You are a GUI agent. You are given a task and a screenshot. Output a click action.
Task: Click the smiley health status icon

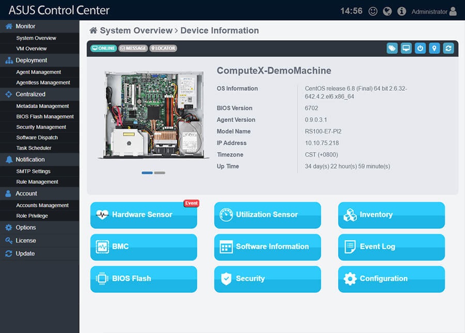tap(373, 9)
